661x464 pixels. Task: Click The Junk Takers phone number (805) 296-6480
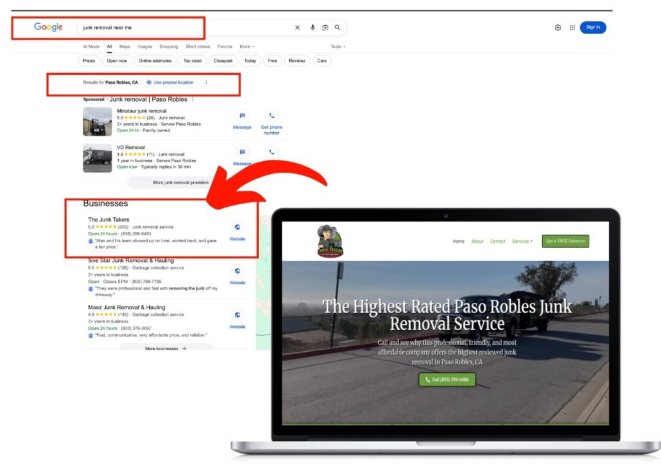[136, 234]
